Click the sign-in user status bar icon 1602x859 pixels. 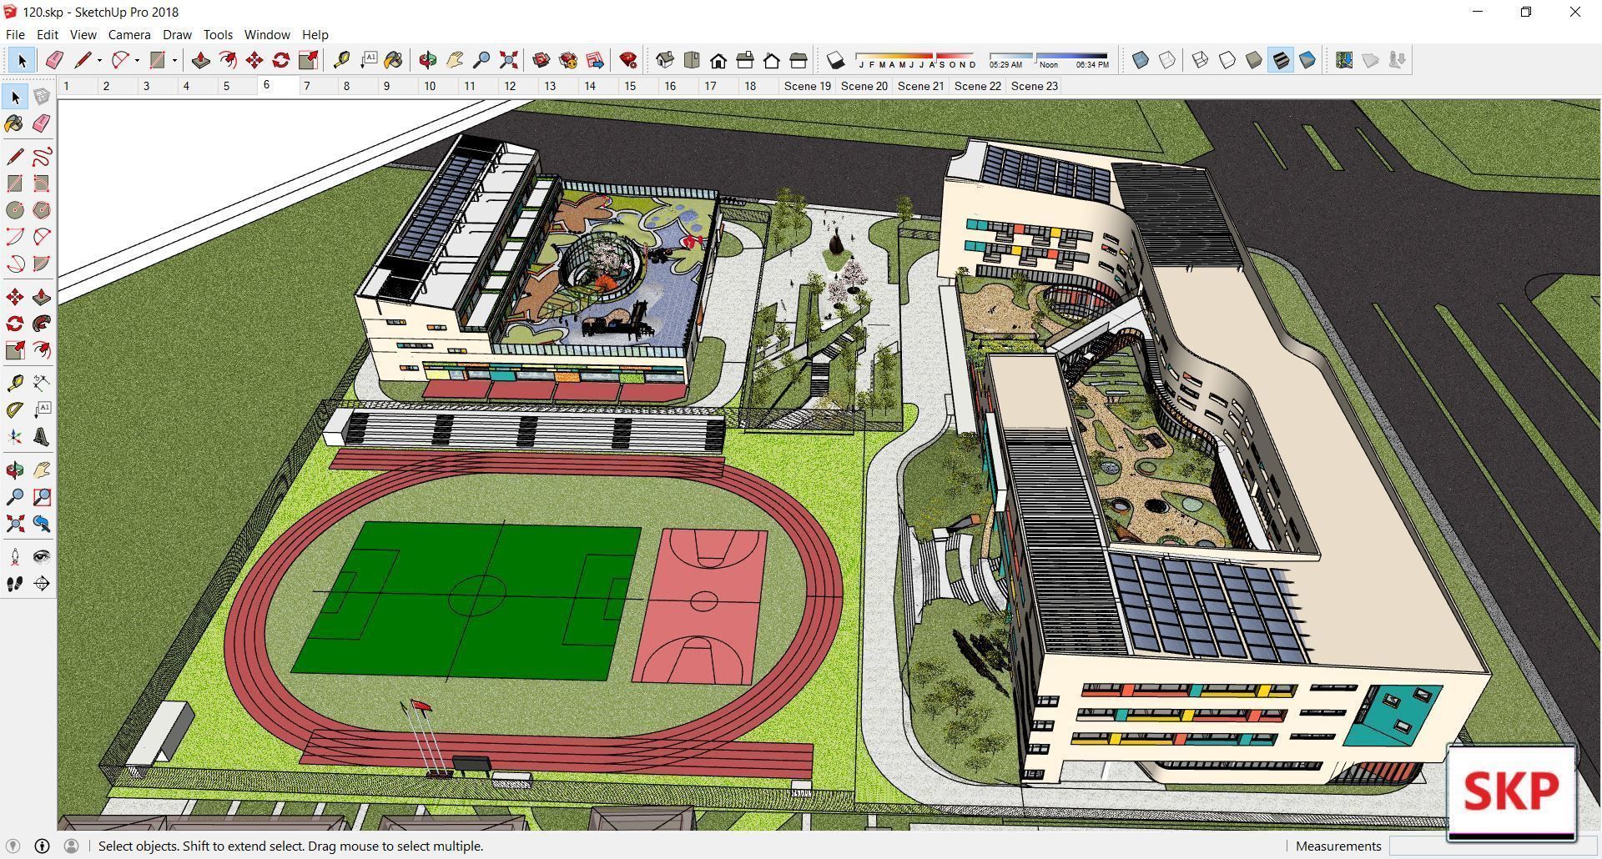point(71,846)
